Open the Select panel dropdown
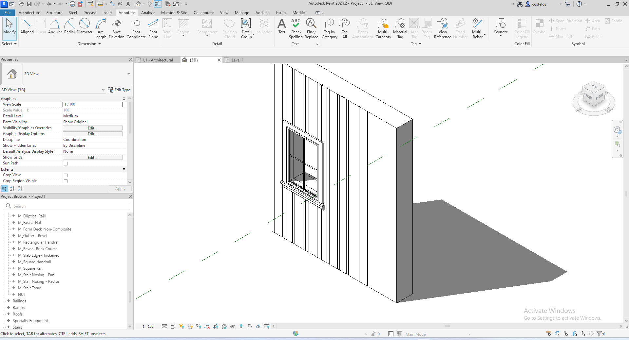The image size is (629, 340). coord(9,44)
